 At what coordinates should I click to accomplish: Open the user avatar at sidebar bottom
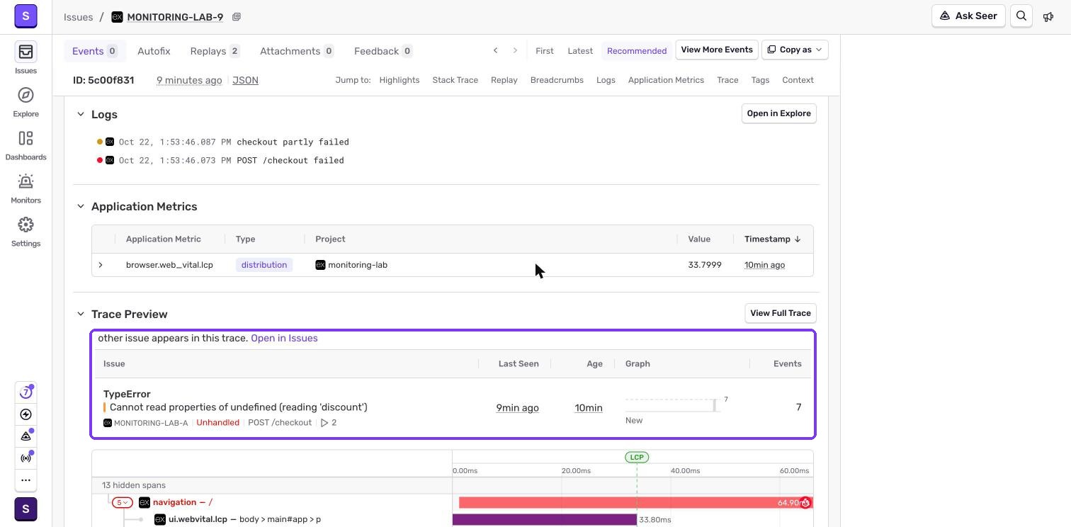25,509
